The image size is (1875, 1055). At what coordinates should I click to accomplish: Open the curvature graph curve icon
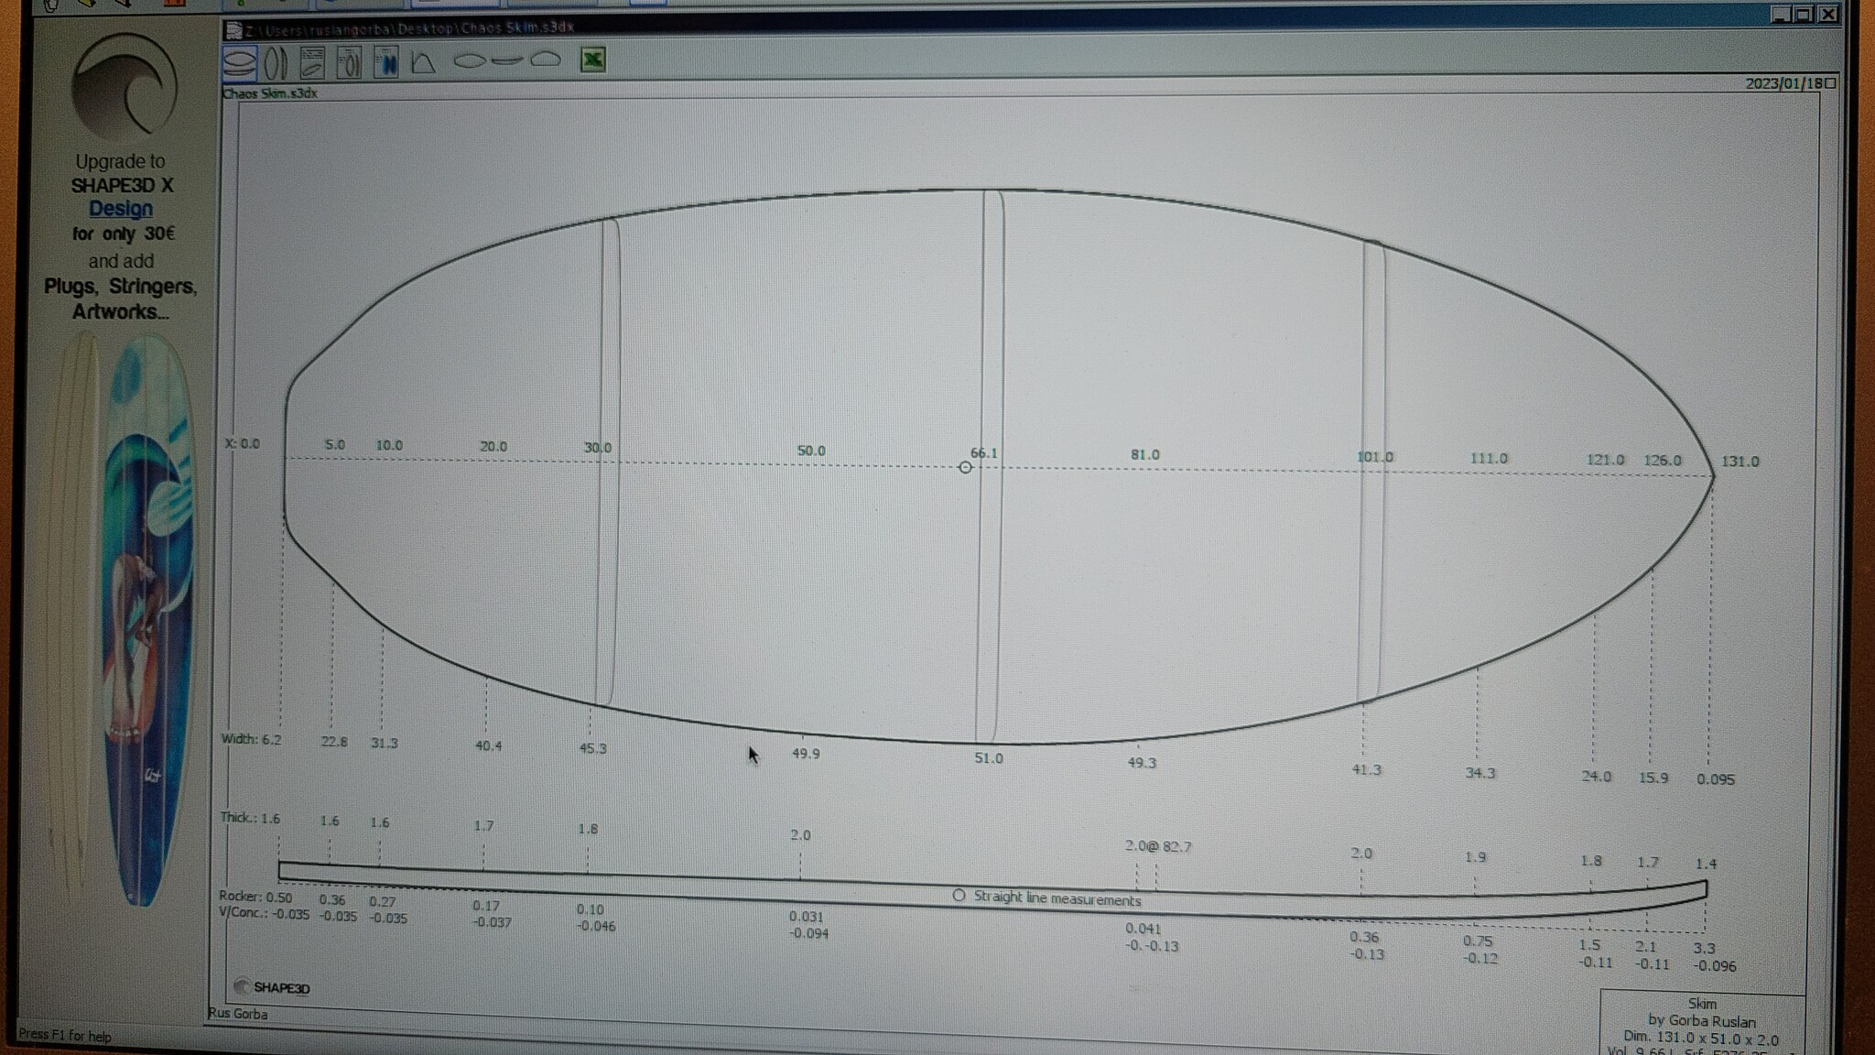[423, 62]
